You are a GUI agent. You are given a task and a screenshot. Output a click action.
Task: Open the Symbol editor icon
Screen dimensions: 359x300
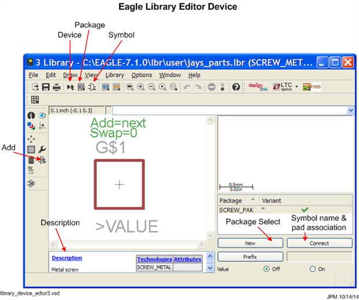pos(92,87)
